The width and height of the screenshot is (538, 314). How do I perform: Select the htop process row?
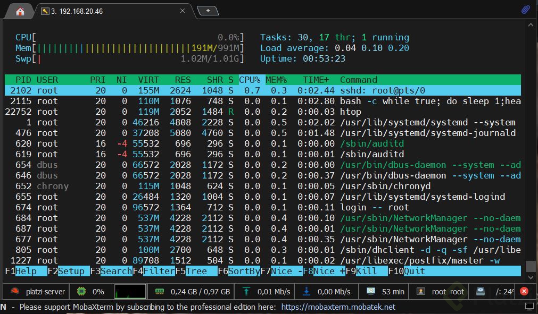(x=263, y=112)
